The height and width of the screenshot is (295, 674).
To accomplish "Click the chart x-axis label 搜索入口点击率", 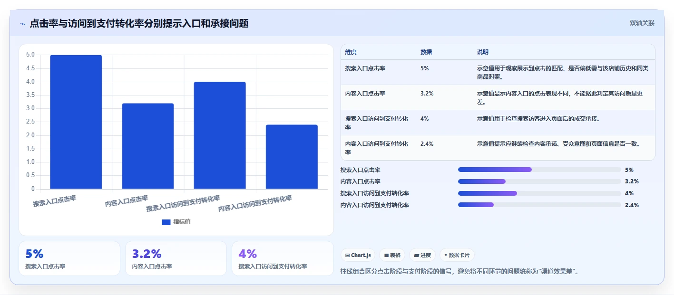I will (x=55, y=201).
